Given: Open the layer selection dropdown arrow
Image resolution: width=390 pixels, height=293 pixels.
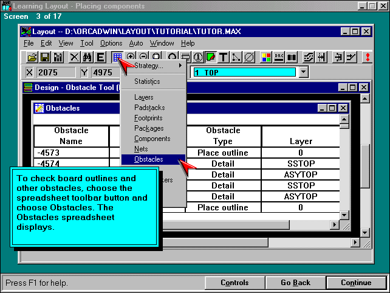Looking at the screenshot, I should tap(304, 72).
